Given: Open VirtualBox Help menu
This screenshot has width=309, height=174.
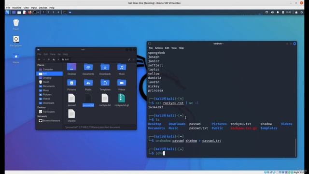Looking at the screenshot, I should point(52,8).
